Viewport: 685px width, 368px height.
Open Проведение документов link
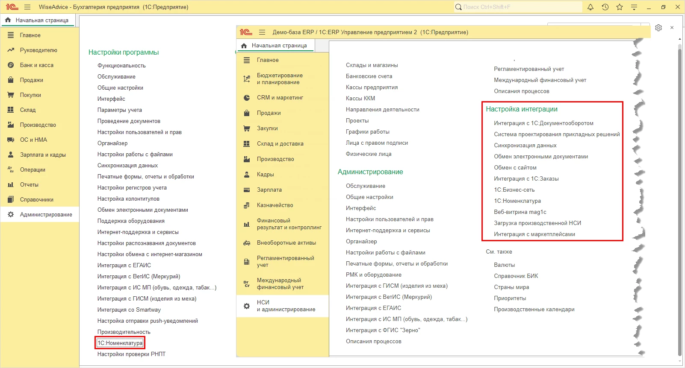click(x=129, y=121)
